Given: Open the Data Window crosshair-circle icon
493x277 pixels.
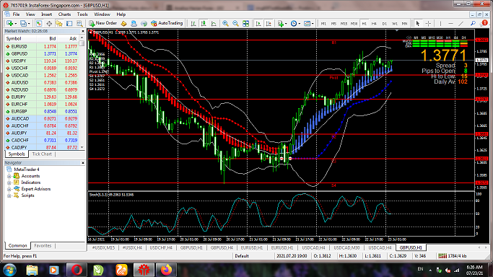Looking at the screenshot, I should coord(49,23).
